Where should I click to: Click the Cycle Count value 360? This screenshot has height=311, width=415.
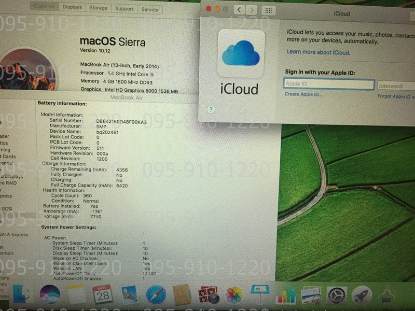click(87, 196)
